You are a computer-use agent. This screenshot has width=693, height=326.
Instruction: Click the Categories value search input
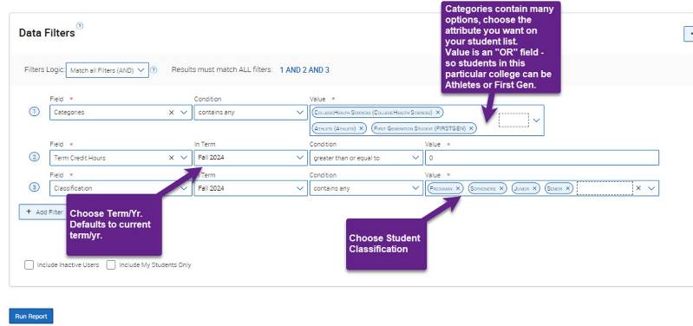(513, 121)
